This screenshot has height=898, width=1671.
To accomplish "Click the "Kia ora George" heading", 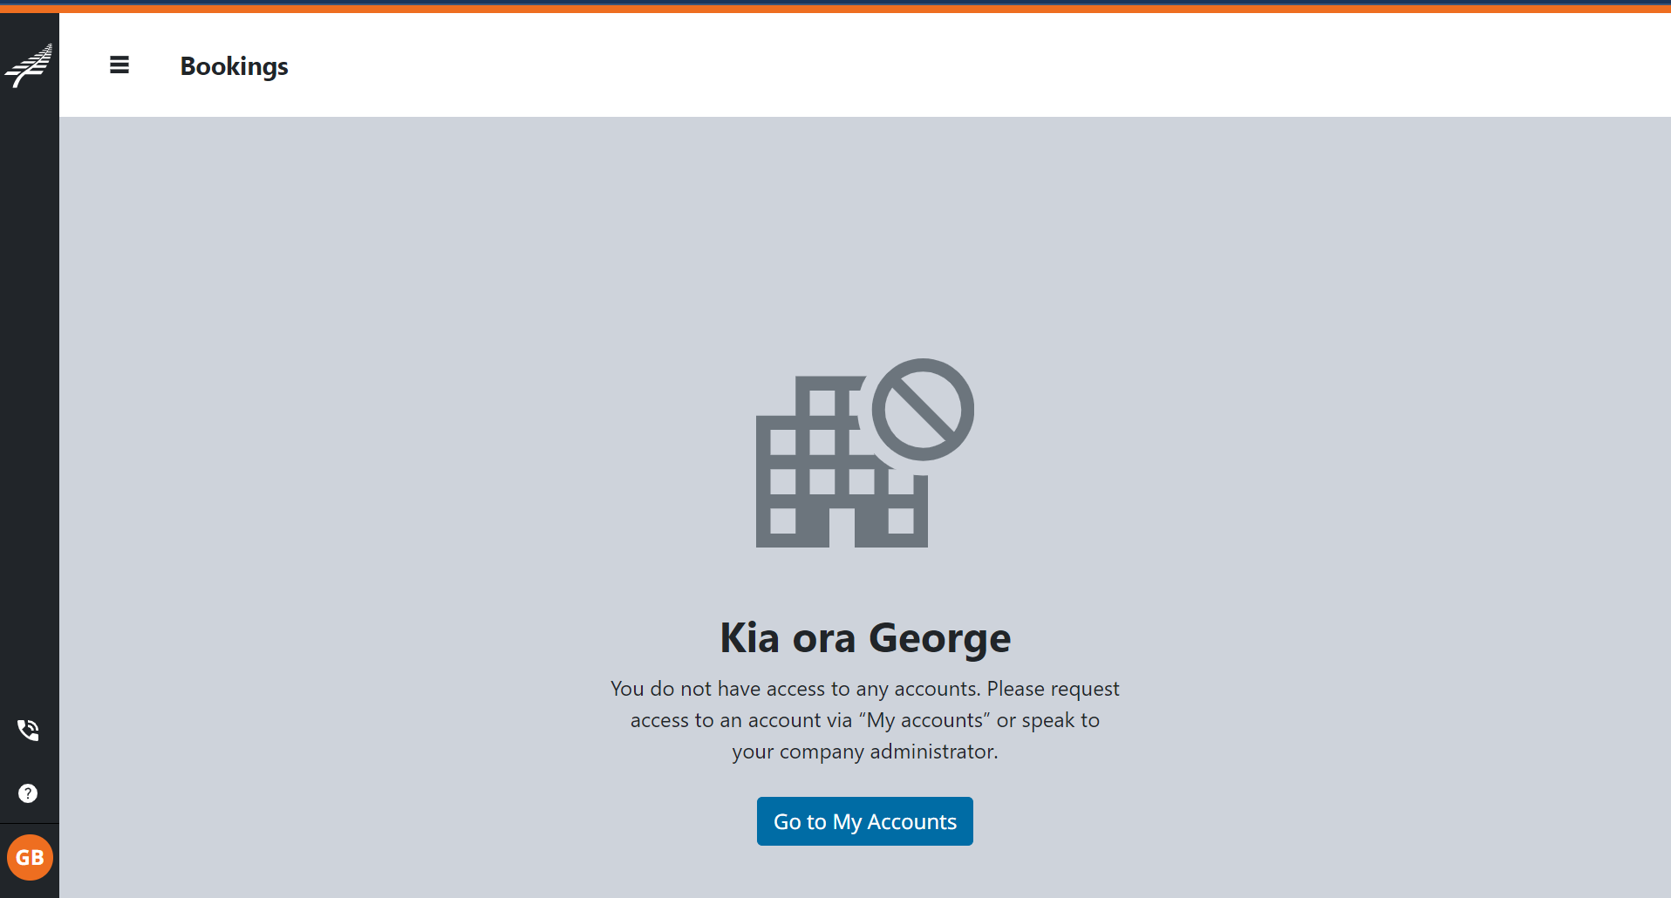I will pyautogui.click(x=864, y=638).
